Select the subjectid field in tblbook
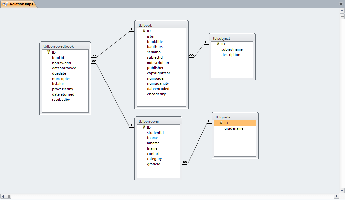The height and width of the screenshot is (200, 345). click(155, 57)
